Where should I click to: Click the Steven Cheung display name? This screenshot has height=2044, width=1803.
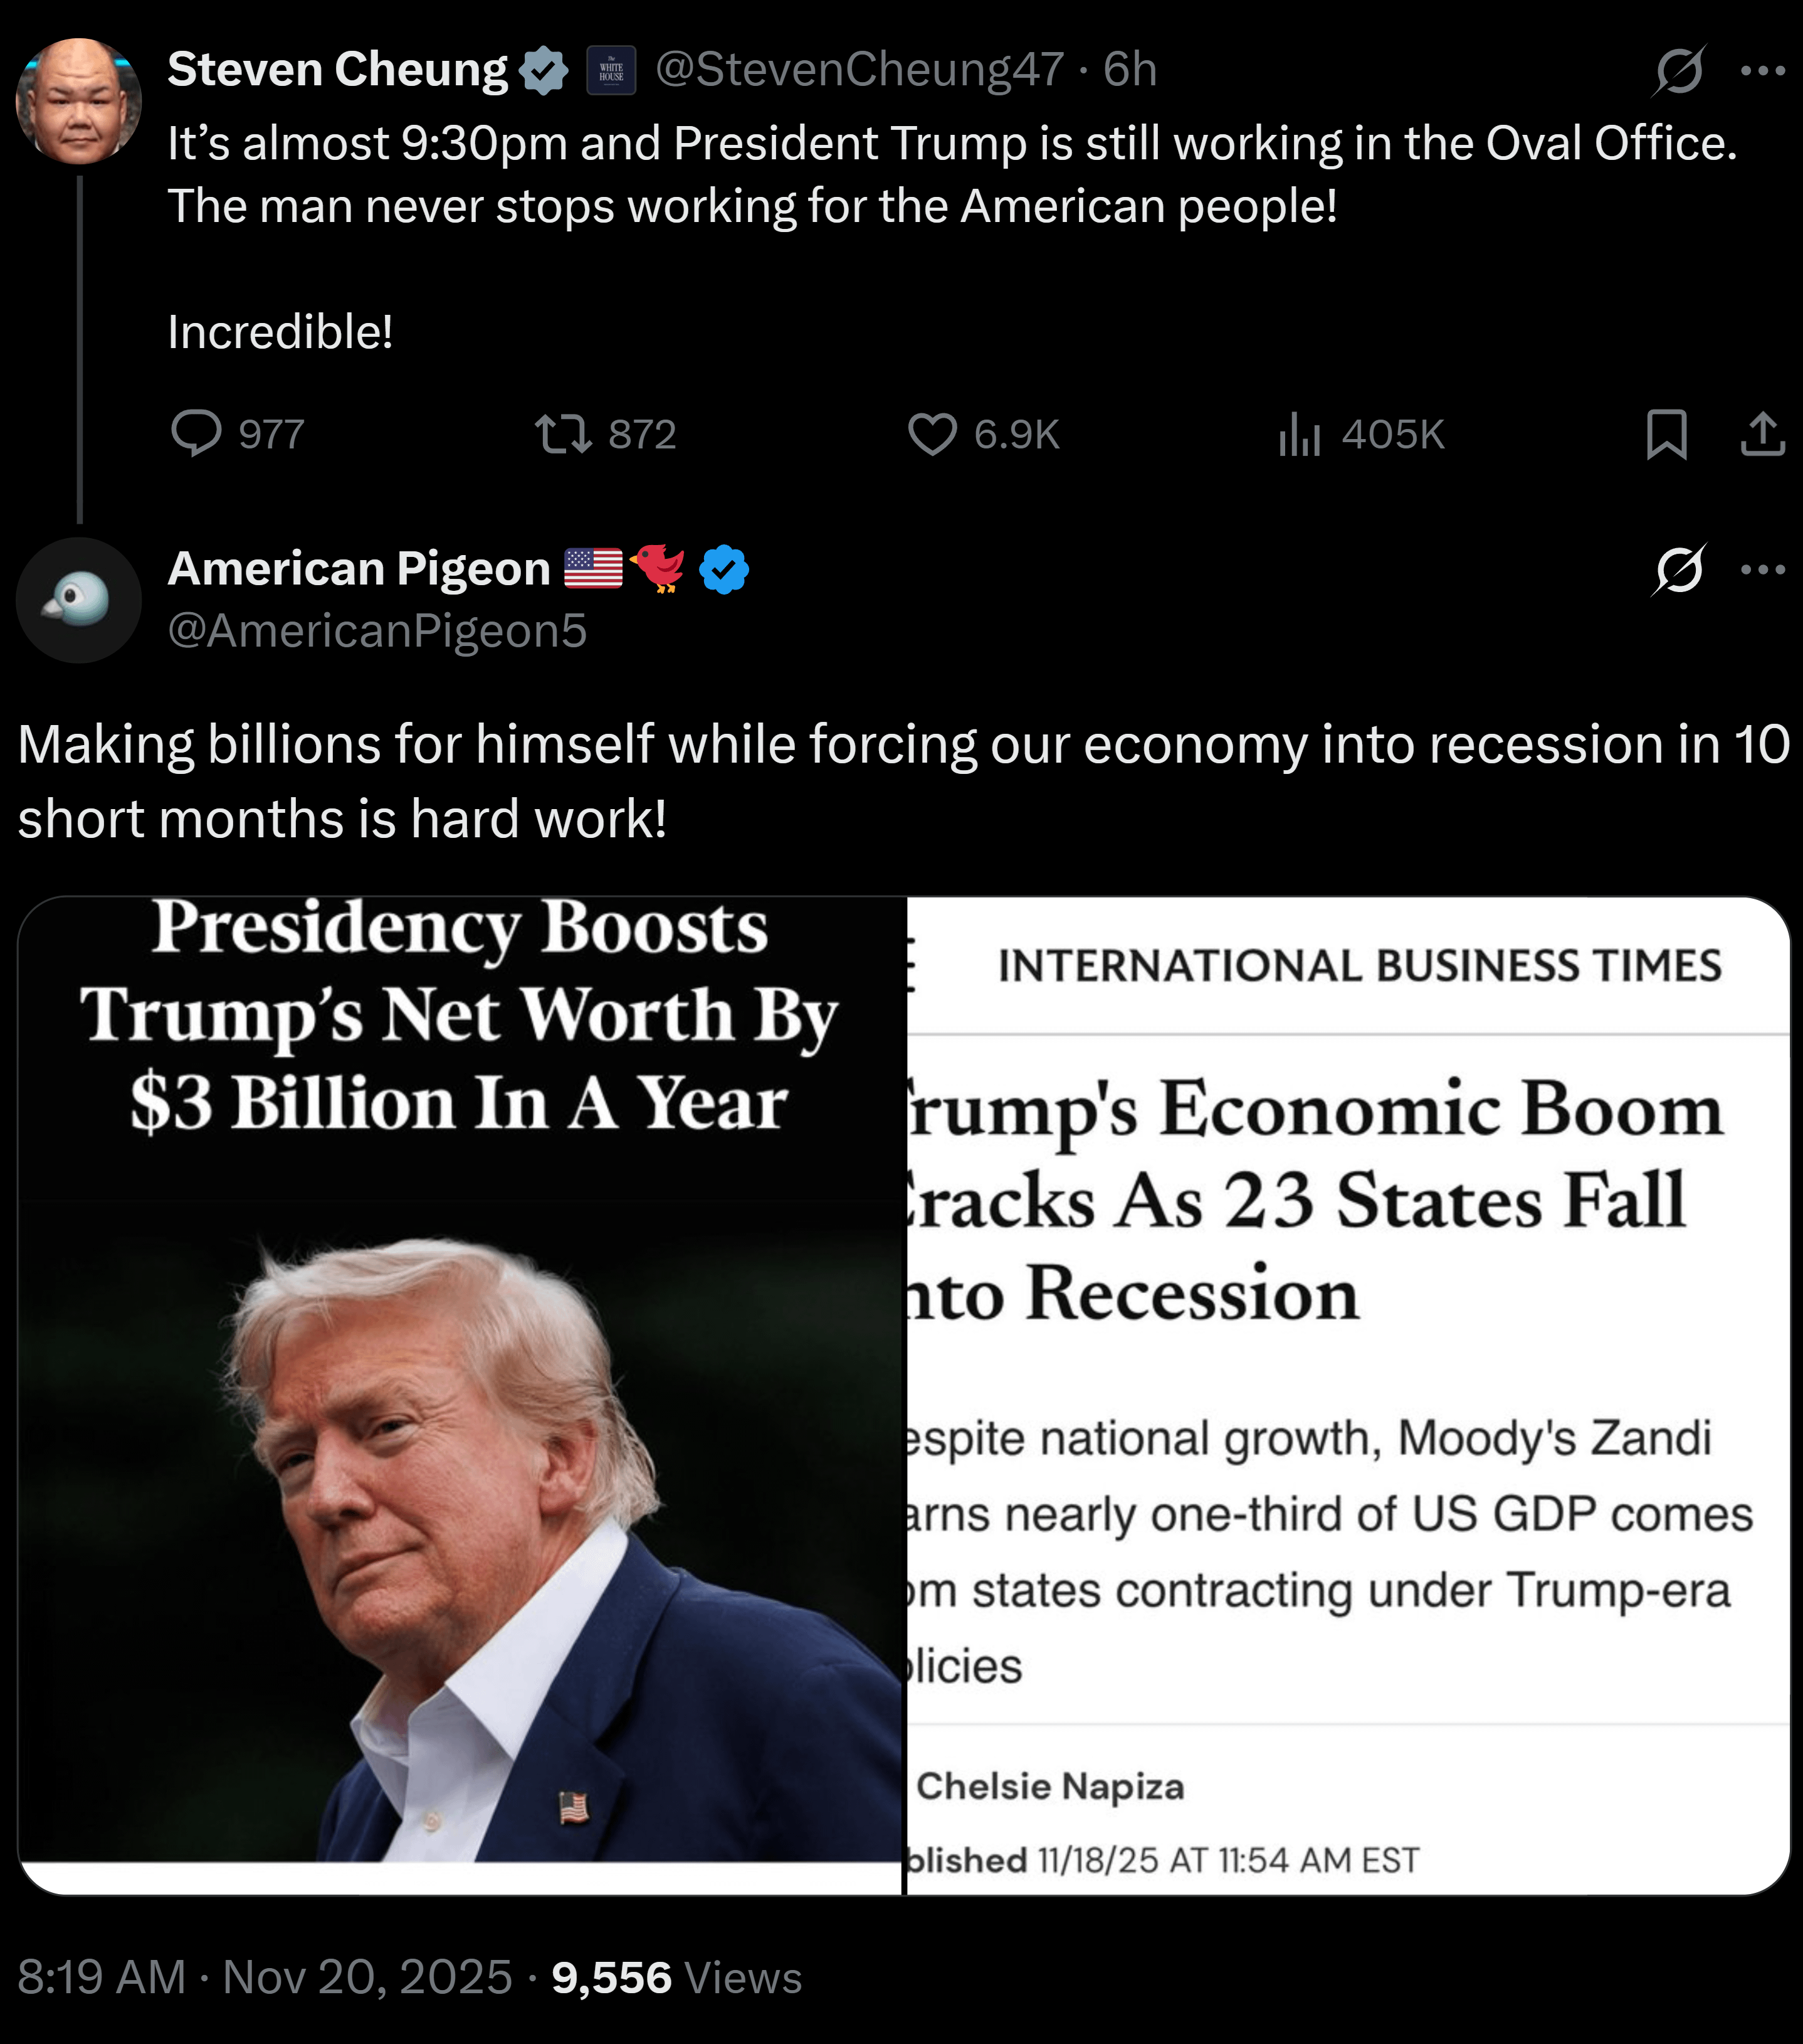click(x=338, y=69)
